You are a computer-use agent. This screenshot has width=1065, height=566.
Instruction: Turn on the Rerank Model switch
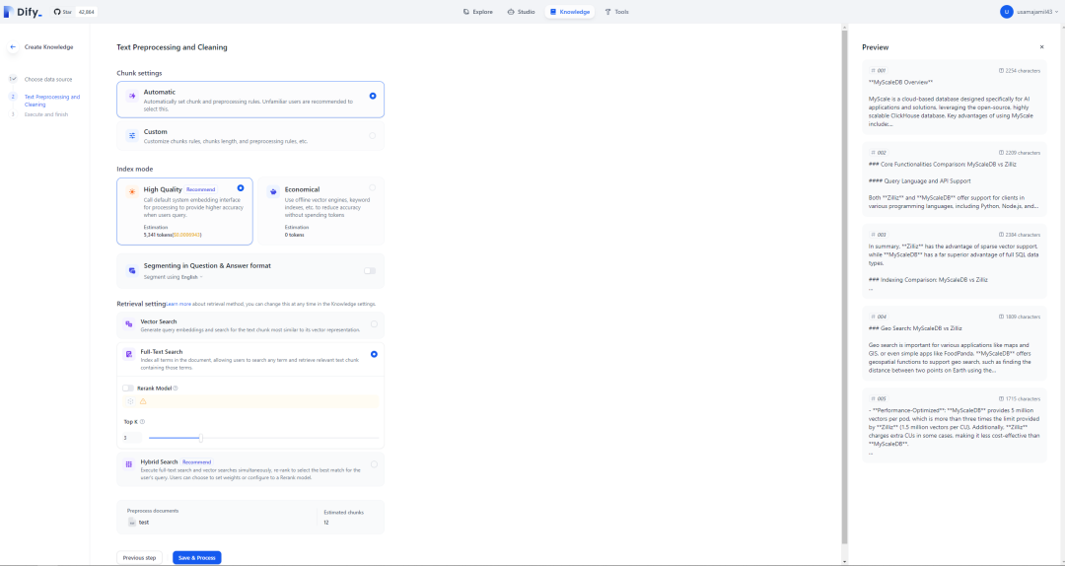click(128, 389)
